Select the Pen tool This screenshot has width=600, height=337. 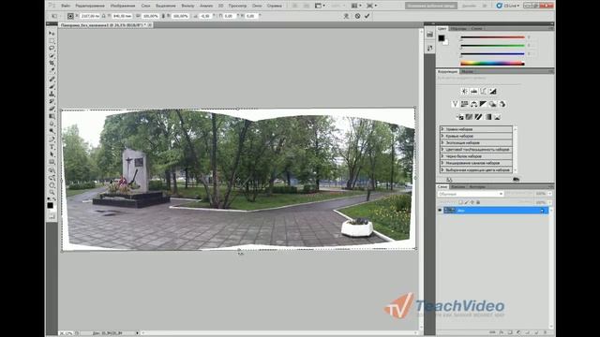[52, 139]
